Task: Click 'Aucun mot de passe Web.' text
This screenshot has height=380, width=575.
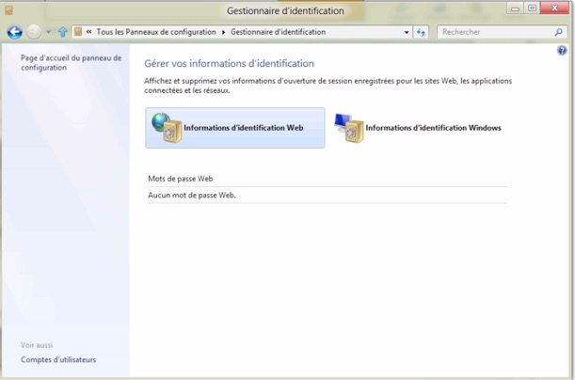Action: [x=192, y=195]
